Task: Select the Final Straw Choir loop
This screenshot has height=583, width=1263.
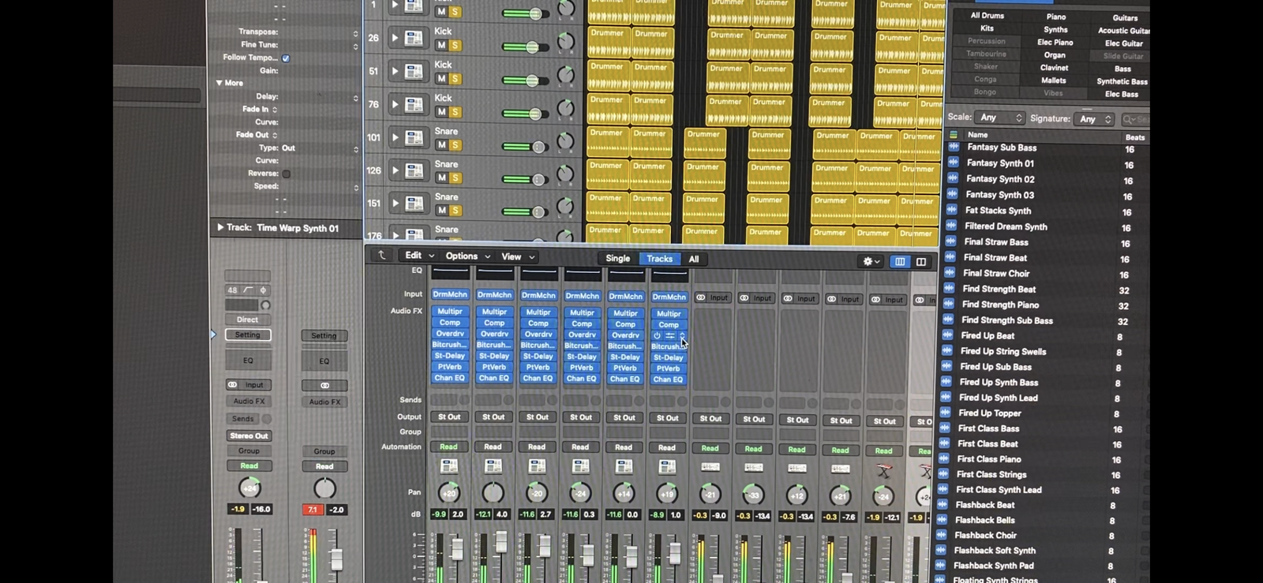Action: pos(996,273)
